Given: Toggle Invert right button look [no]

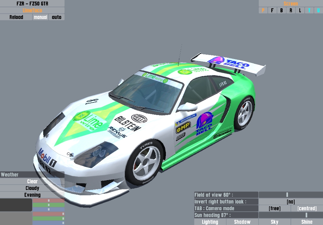Looking at the screenshot, I should point(291,202).
